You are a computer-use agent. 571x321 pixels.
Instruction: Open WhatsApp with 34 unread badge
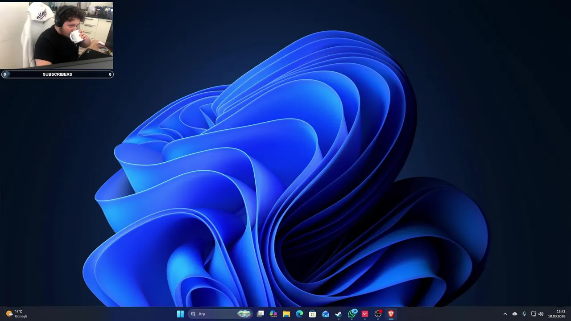coord(352,314)
